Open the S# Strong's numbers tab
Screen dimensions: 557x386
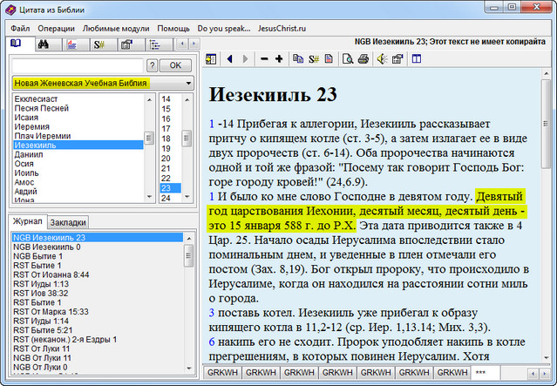[98, 44]
